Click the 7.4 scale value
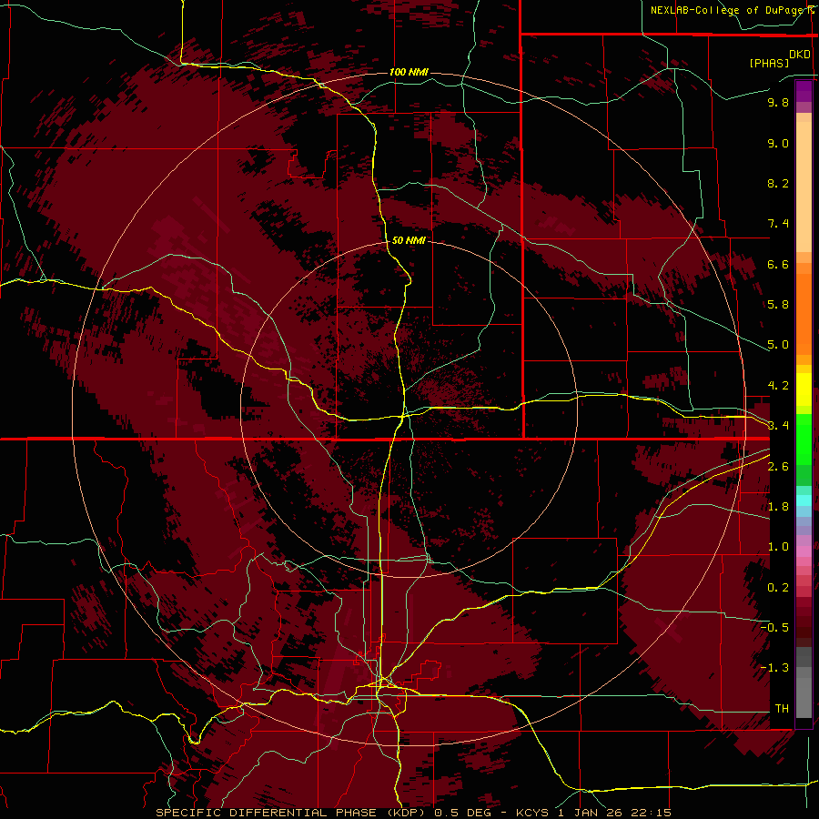 click(x=778, y=224)
